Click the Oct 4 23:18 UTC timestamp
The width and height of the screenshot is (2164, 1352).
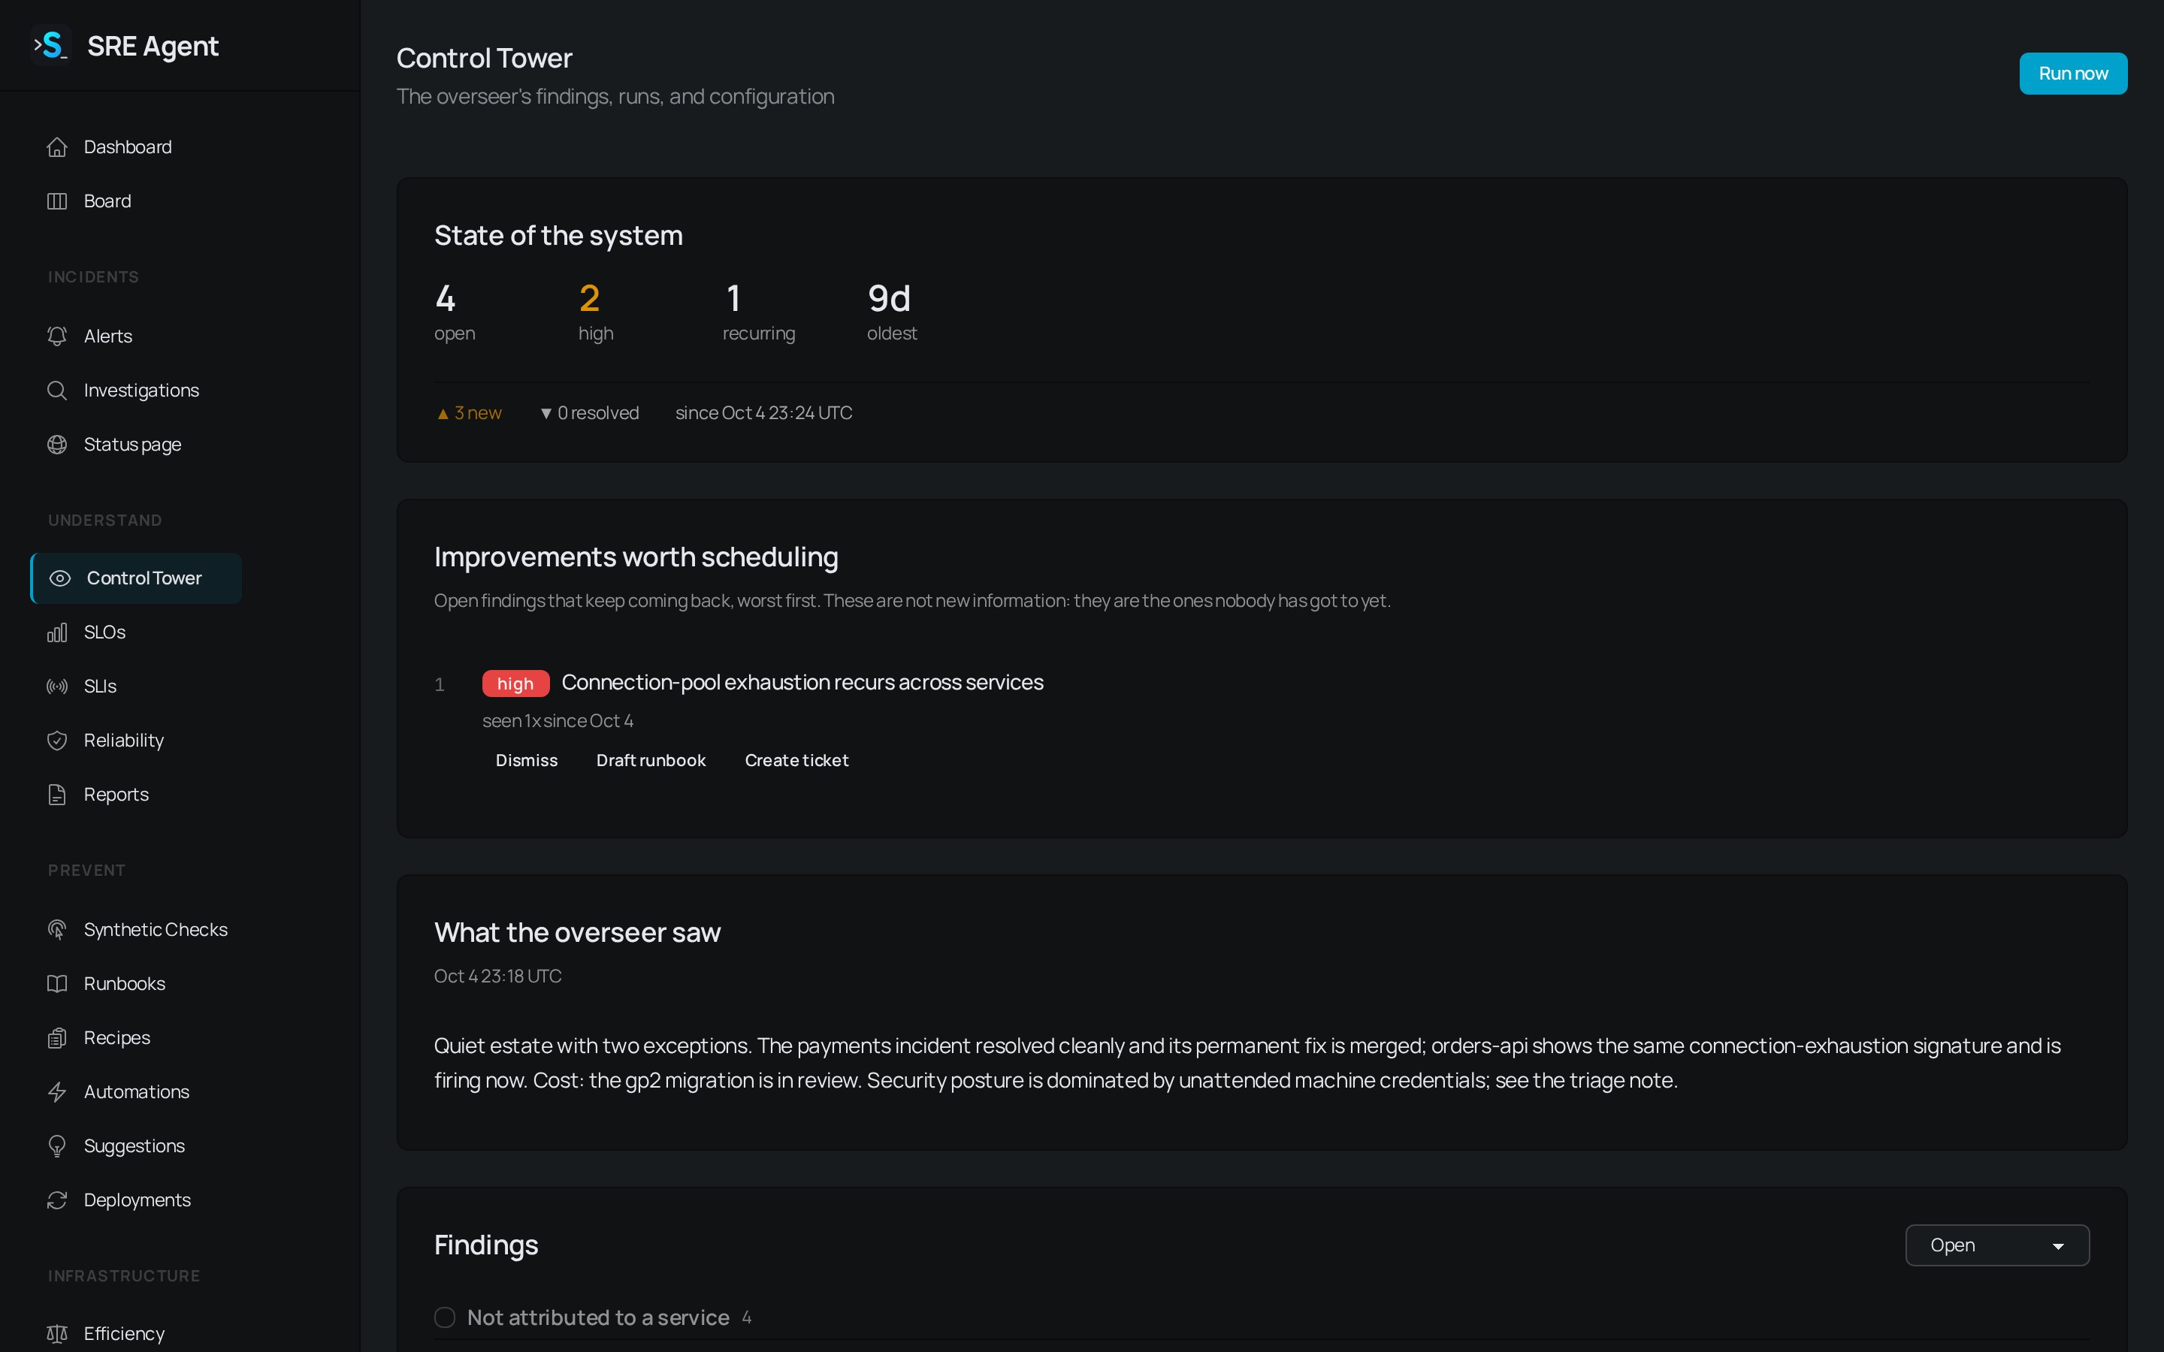(498, 976)
